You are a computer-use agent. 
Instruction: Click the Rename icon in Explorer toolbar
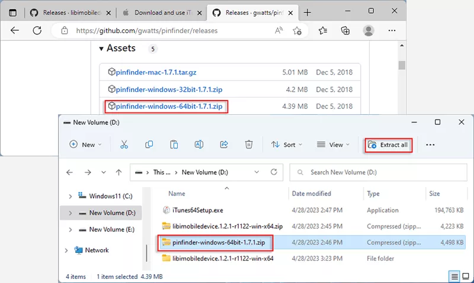click(200, 144)
